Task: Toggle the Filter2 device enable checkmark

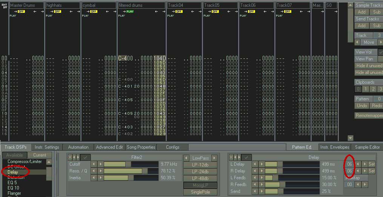Action: click(x=86, y=157)
